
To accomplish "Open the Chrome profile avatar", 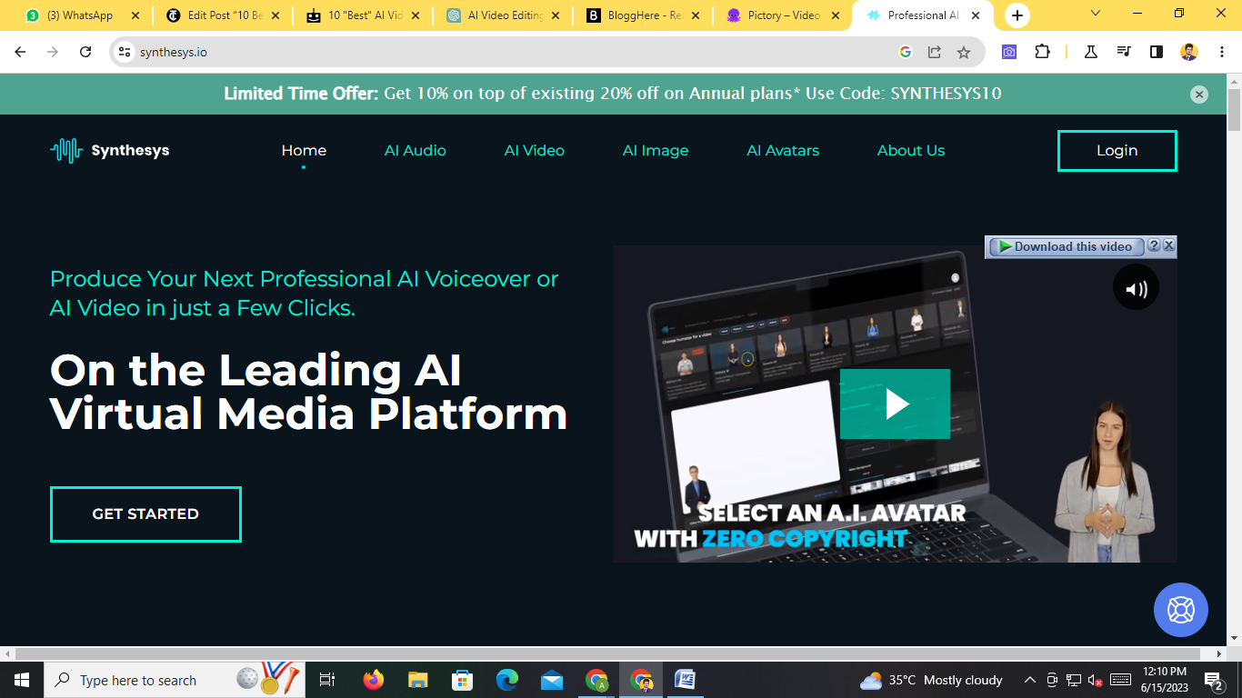I will coord(1189,52).
